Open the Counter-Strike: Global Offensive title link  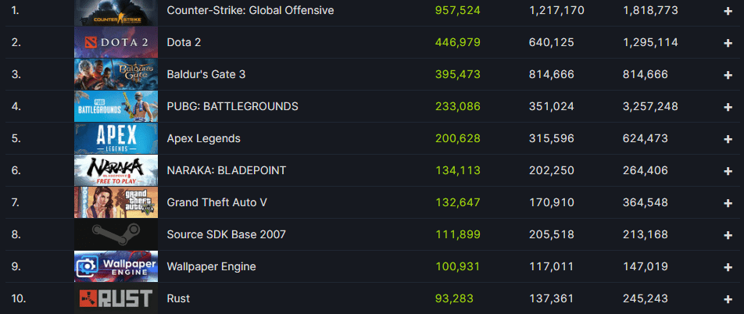point(250,10)
